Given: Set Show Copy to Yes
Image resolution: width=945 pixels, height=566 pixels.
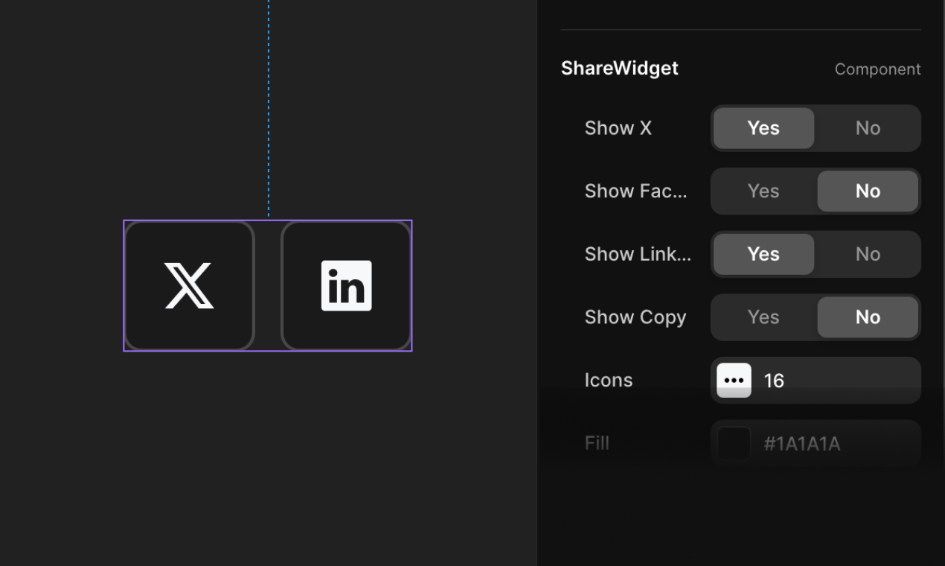Looking at the screenshot, I should (763, 317).
